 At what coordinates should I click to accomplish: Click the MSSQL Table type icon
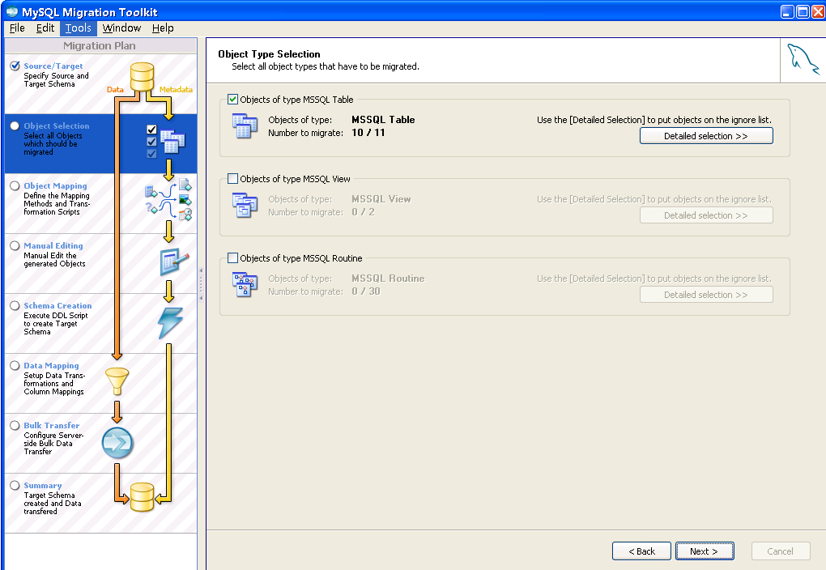pyautogui.click(x=245, y=126)
